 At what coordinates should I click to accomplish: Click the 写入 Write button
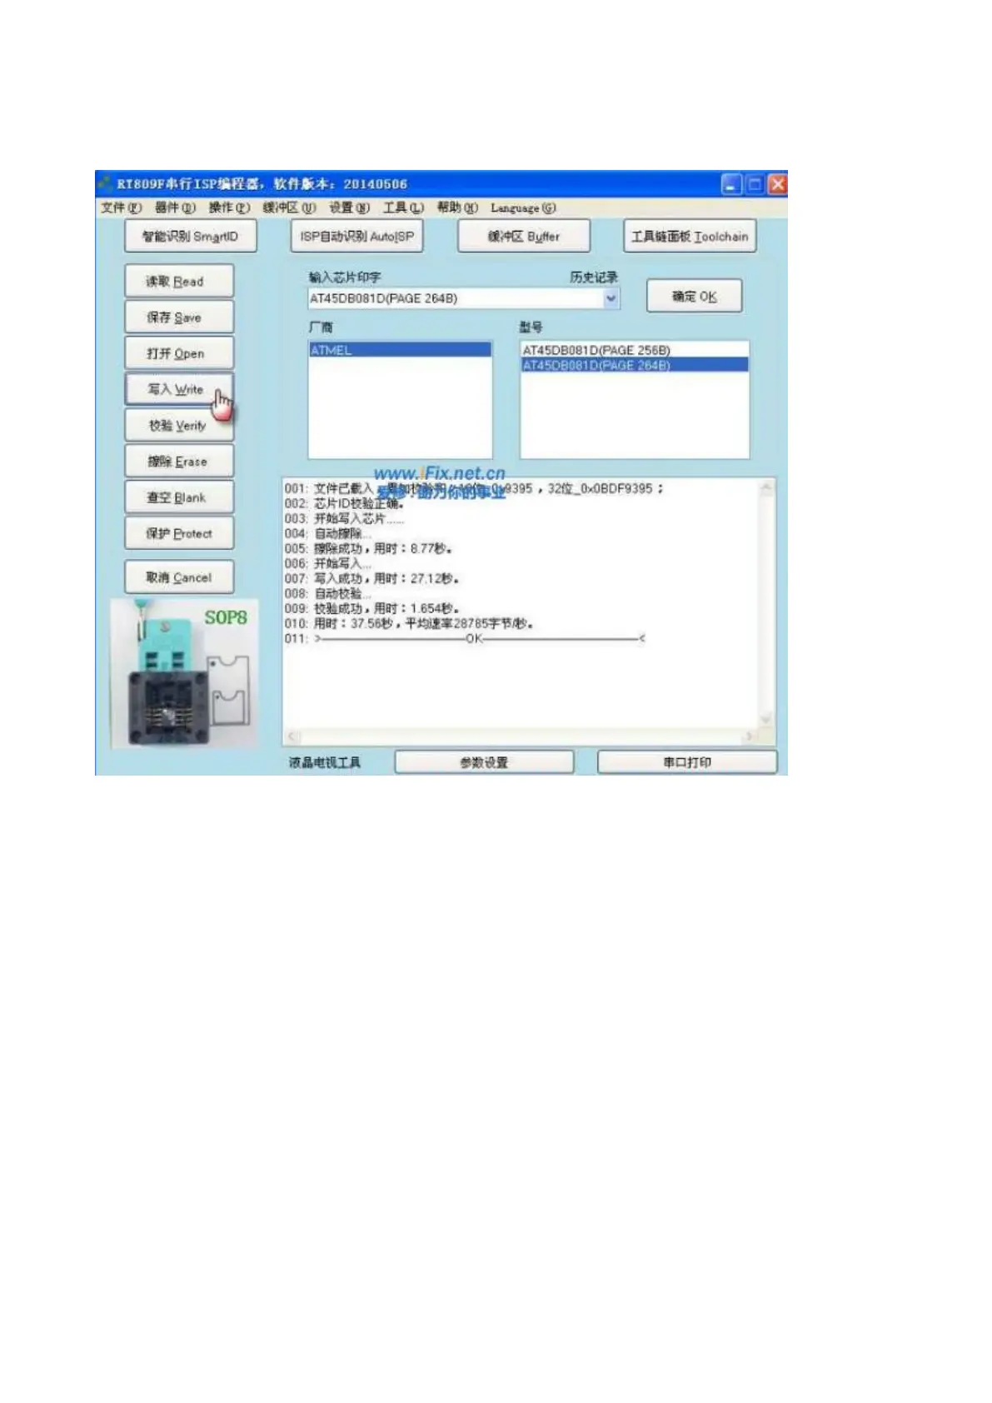tap(179, 389)
